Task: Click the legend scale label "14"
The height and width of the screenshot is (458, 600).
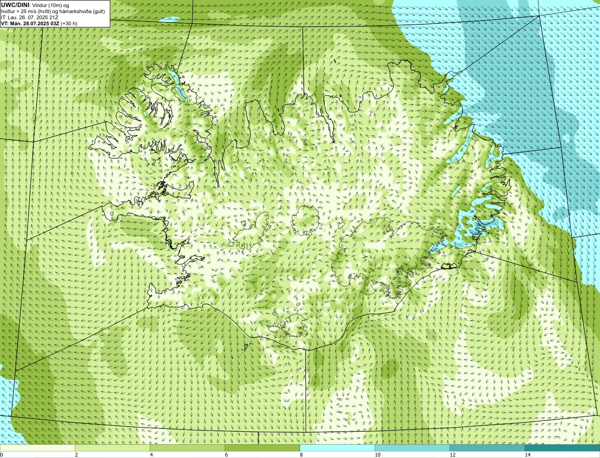Action: (x=527, y=455)
